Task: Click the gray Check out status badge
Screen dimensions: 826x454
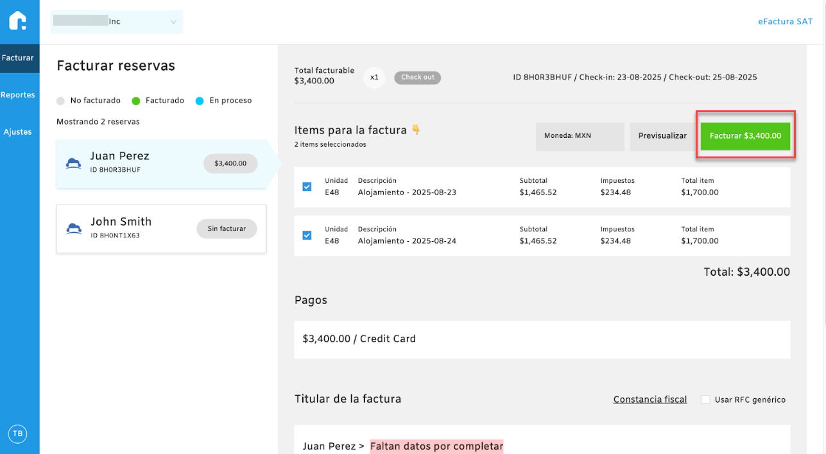Action: 417,78
